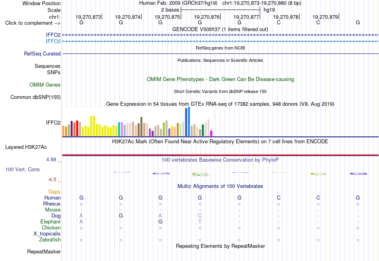Click the Layered H3K27Ac track label
The image size is (379, 261).
[x=26, y=147]
